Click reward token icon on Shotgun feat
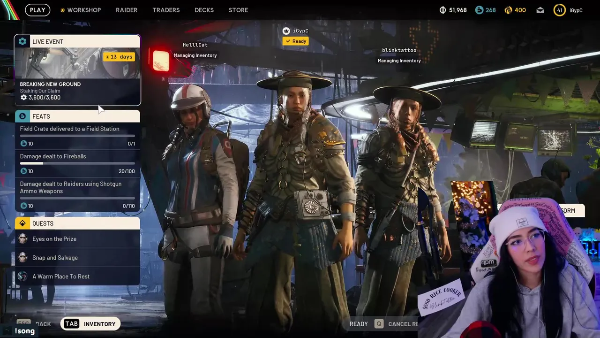This screenshot has width=600, height=338. click(23, 206)
